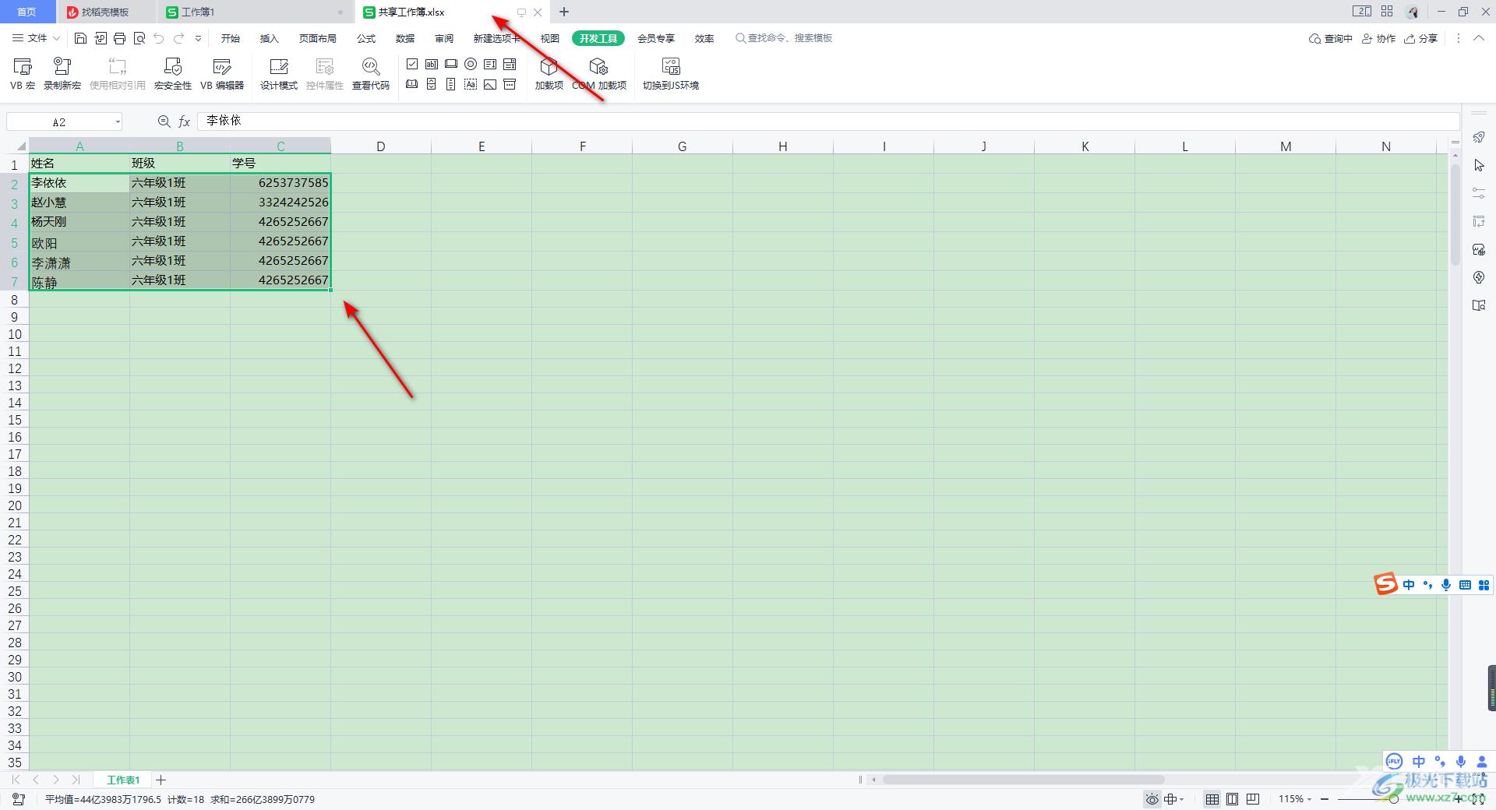Switch using 切换到JS环境 button

click(671, 74)
